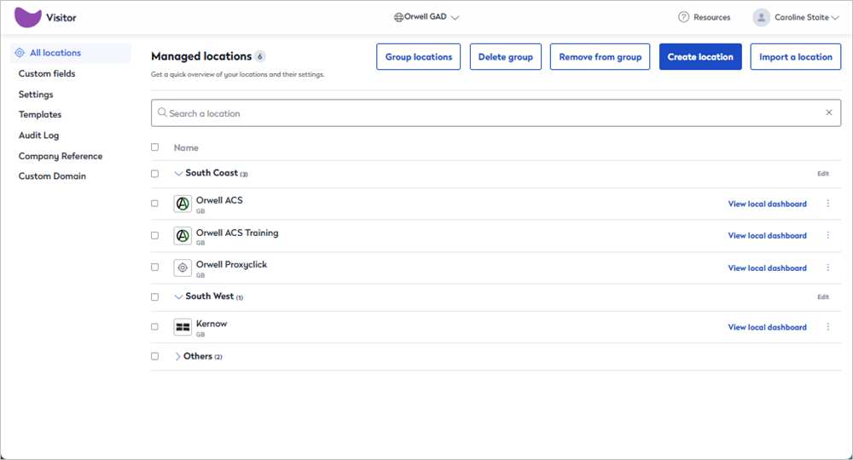This screenshot has width=853, height=460.
Task: Click the South Coast group name
Action: point(212,173)
